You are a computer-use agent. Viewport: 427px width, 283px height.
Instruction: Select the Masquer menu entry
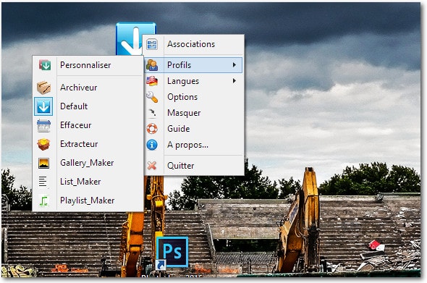tap(194, 113)
